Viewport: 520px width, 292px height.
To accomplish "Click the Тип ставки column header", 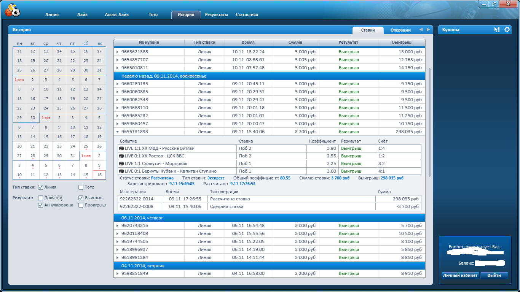I will click(x=204, y=43).
